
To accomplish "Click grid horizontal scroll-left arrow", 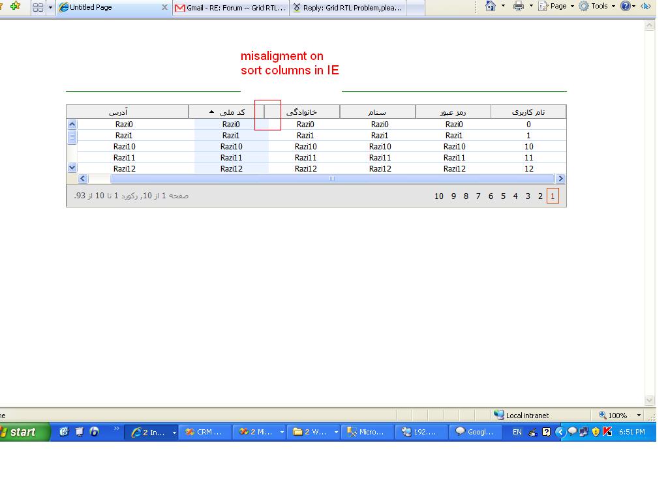I will (x=83, y=179).
